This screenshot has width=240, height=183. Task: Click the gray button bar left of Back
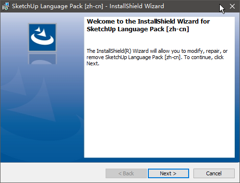click(x=53, y=173)
